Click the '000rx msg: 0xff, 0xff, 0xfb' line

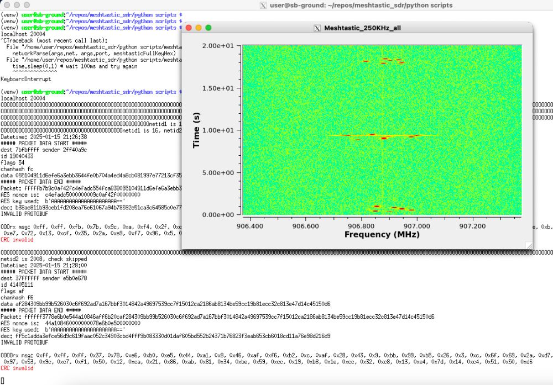pyautogui.click(x=91, y=227)
